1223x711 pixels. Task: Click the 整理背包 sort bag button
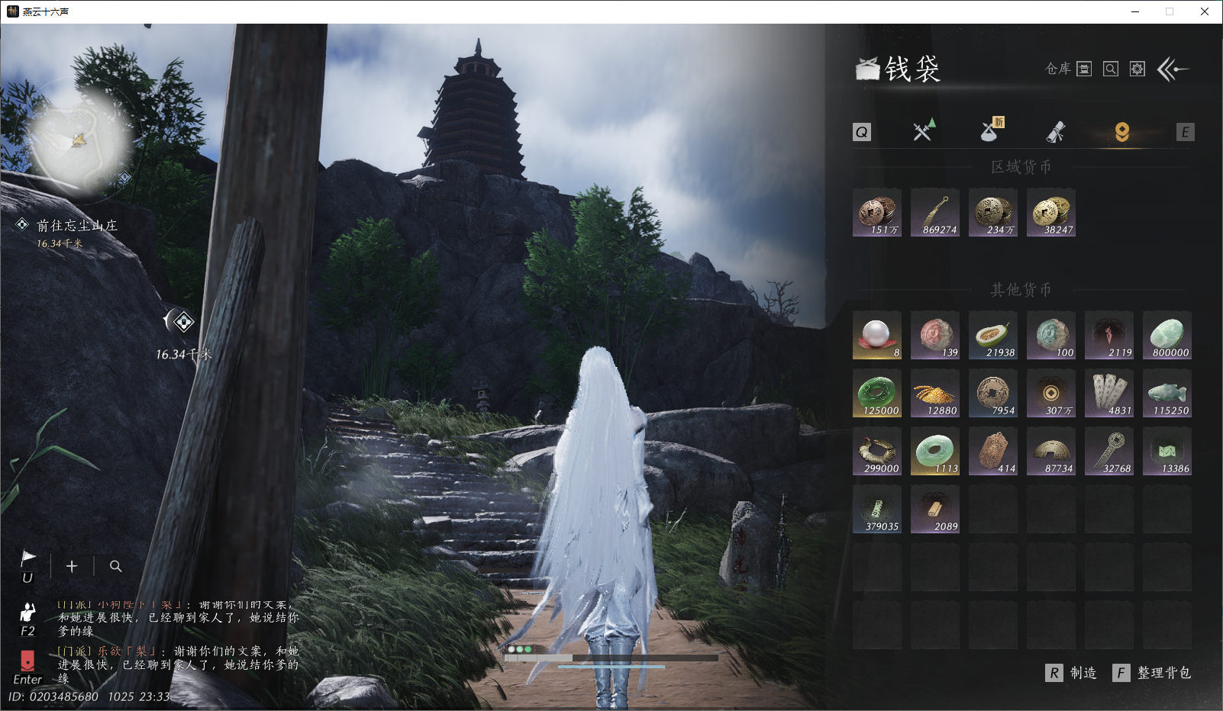tap(1152, 673)
